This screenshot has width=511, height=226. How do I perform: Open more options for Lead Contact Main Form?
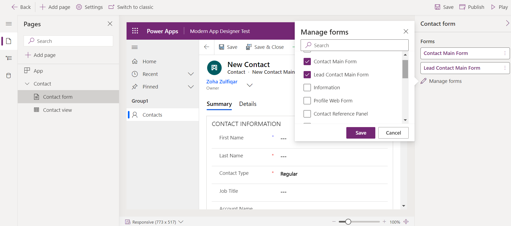click(x=505, y=68)
